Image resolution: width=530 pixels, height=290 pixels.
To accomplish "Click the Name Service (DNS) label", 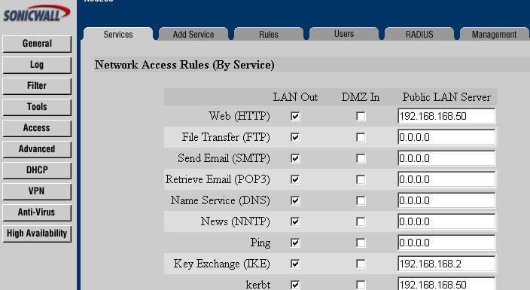I will 221,200.
